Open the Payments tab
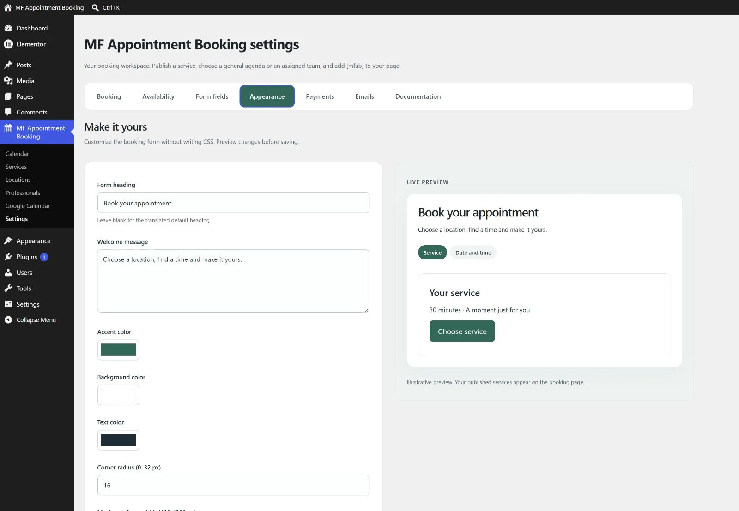The height and width of the screenshot is (511, 739). pyautogui.click(x=320, y=96)
